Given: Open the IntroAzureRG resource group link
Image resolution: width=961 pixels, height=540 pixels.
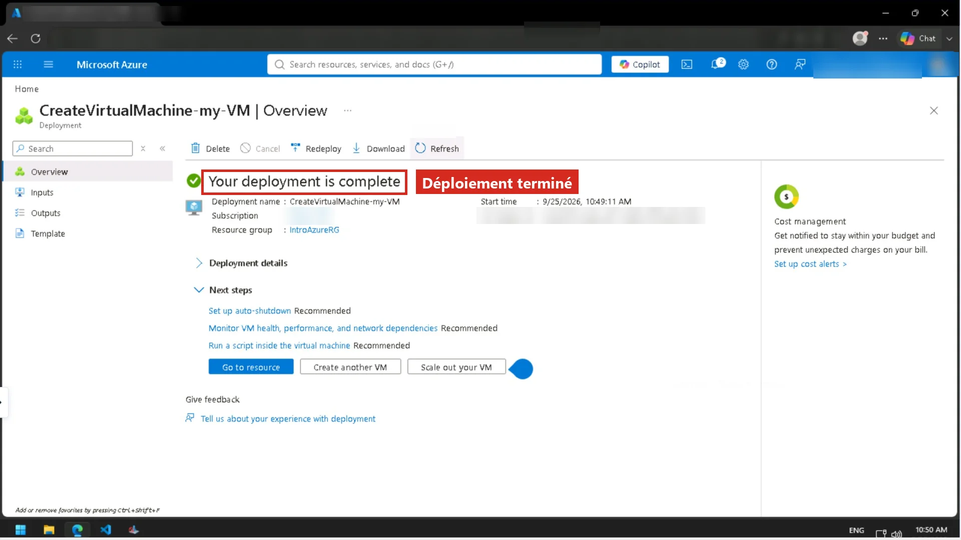Looking at the screenshot, I should click(314, 230).
